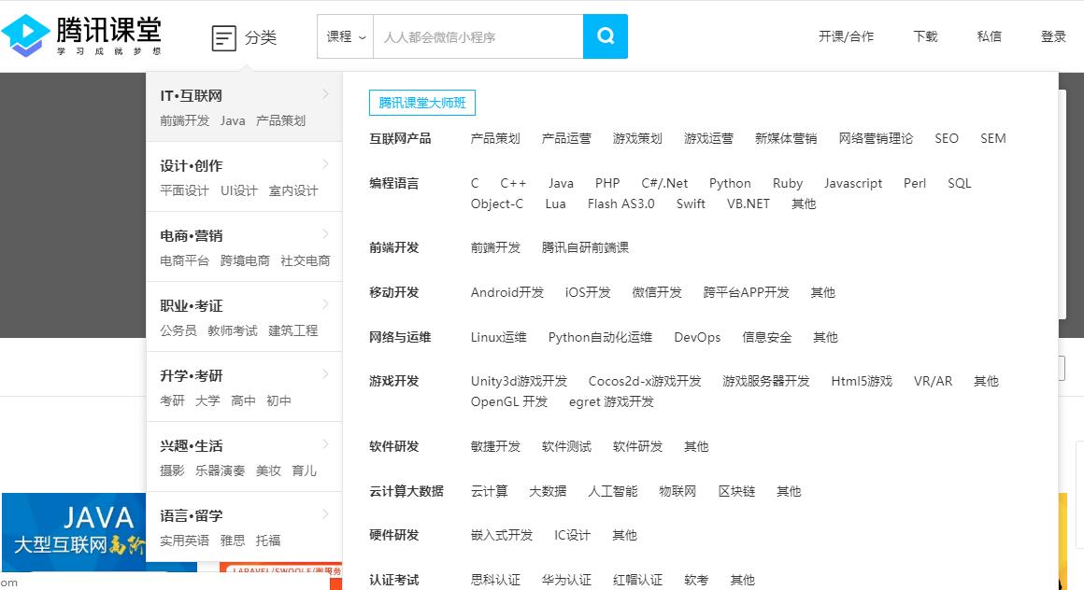Open the 华为认证 link
This screenshot has height=590, width=1084.
coord(566,580)
